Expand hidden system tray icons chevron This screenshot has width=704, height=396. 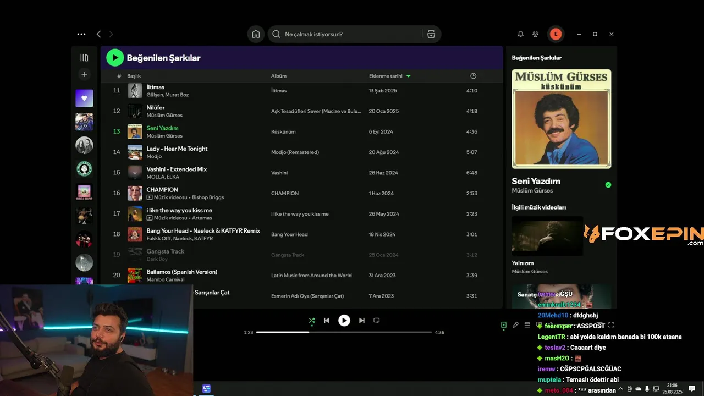(621, 388)
